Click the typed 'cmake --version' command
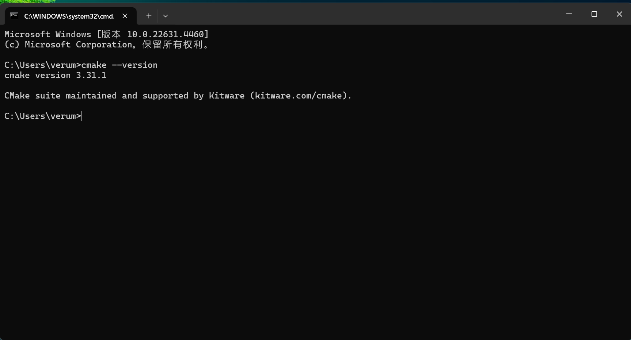The width and height of the screenshot is (631, 340). [x=119, y=65]
